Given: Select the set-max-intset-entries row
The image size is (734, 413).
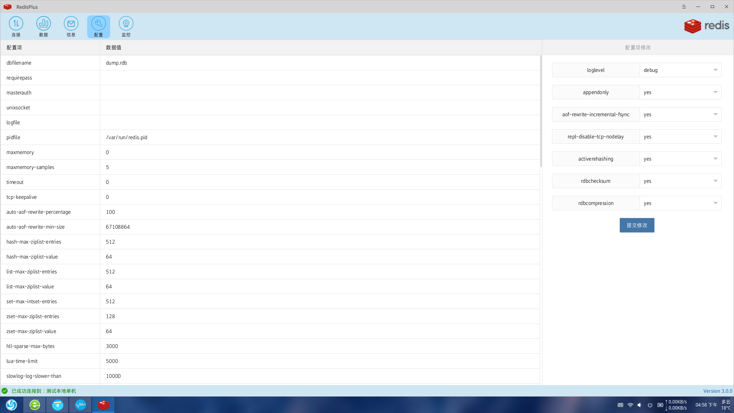Looking at the screenshot, I should click(x=270, y=301).
